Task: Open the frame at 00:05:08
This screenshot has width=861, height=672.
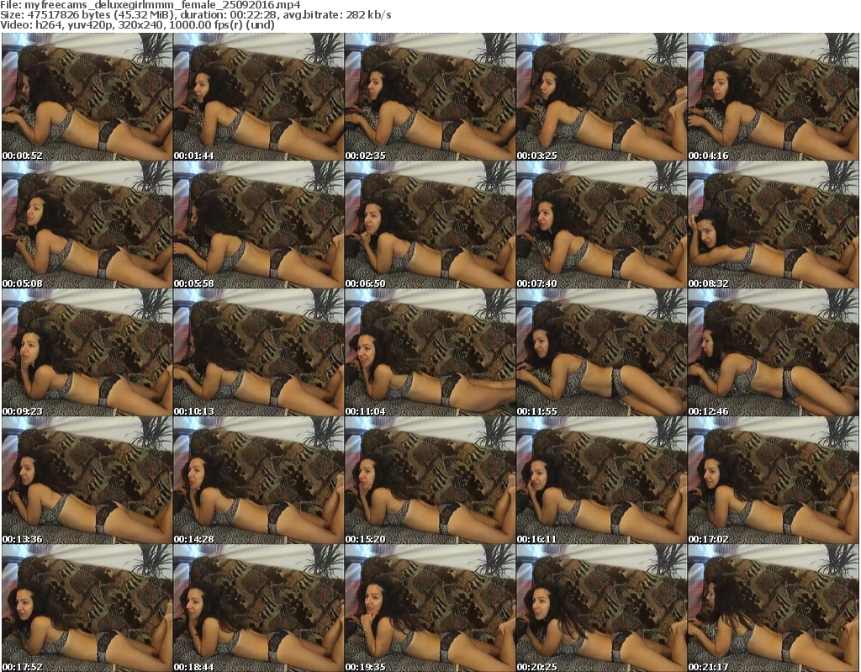Action: (x=87, y=225)
